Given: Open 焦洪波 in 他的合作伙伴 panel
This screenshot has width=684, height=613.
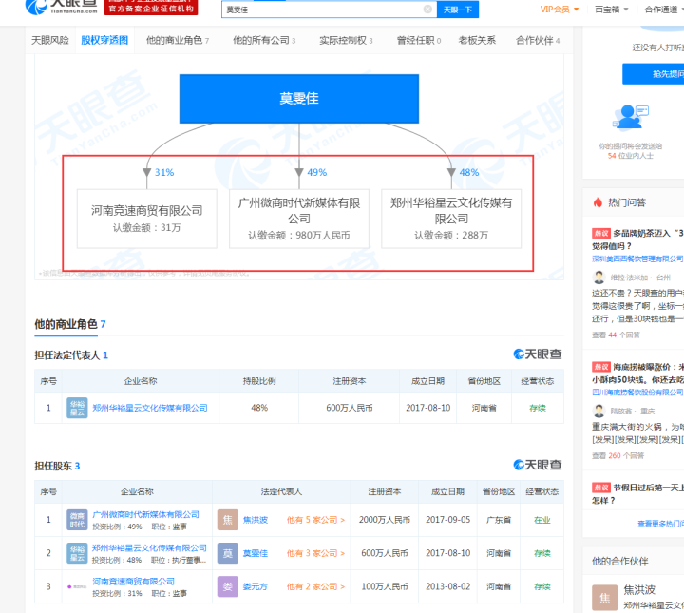Looking at the screenshot, I should pos(639,590).
